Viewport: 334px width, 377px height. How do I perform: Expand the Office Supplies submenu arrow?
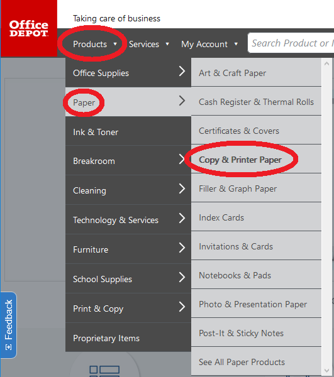tap(182, 72)
